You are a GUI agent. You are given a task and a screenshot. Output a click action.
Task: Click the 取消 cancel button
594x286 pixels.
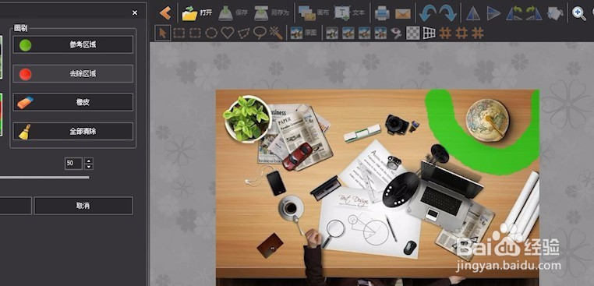coord(83,206)
